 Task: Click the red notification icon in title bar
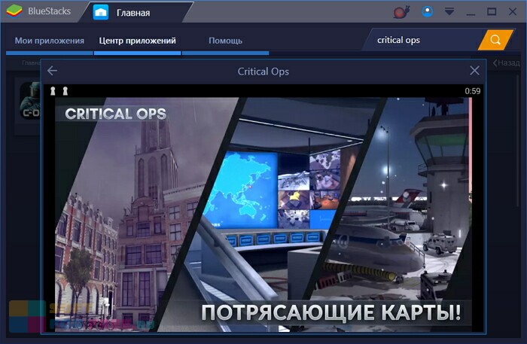[x=401, y=12]
